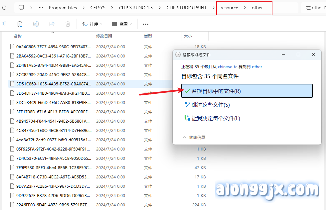Click the Delete trash can icon
Screen dimensions: 326x210
[68, 24]
